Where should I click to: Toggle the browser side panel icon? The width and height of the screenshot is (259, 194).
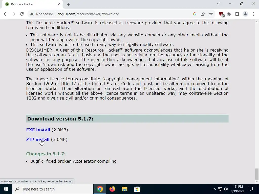click(237, 14)
